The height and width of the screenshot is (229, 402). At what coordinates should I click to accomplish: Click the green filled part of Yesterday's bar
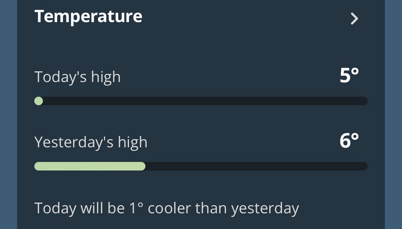click(89, 166)
